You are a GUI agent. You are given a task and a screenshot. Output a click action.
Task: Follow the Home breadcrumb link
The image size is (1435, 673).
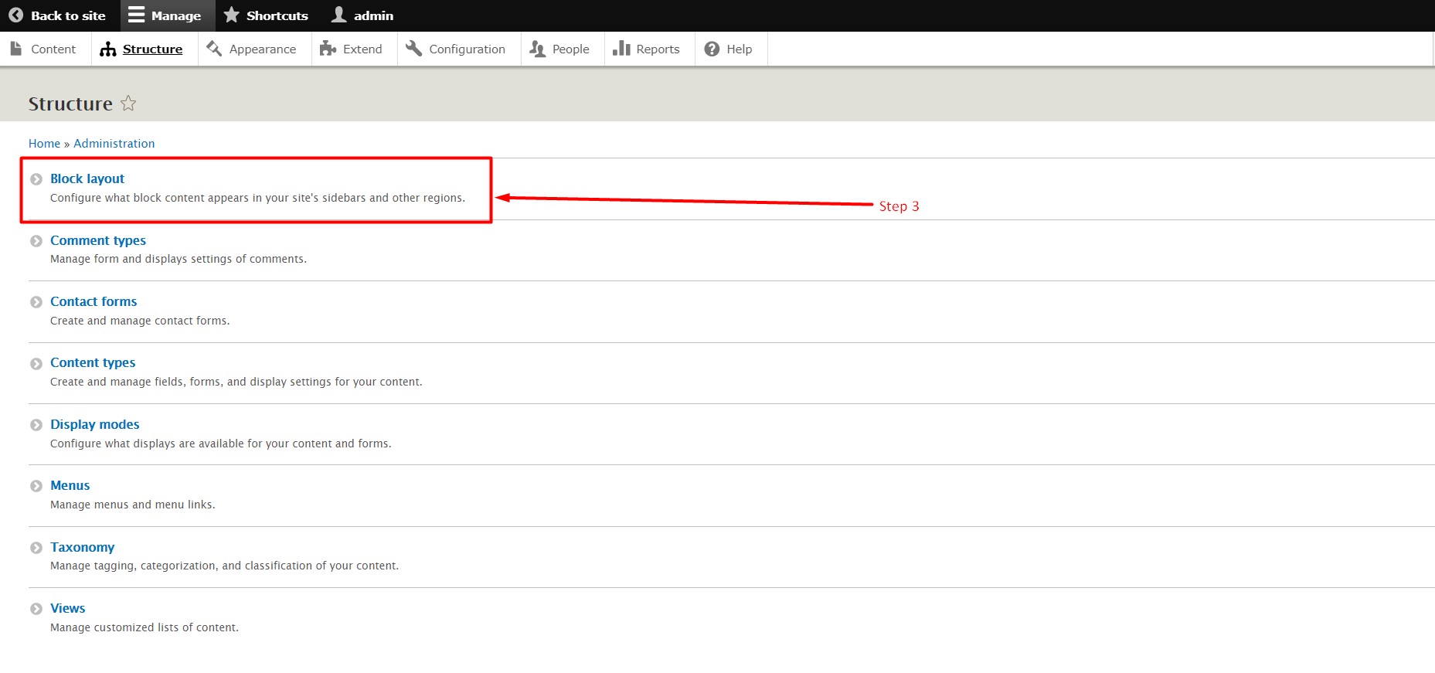pos(44,144)
